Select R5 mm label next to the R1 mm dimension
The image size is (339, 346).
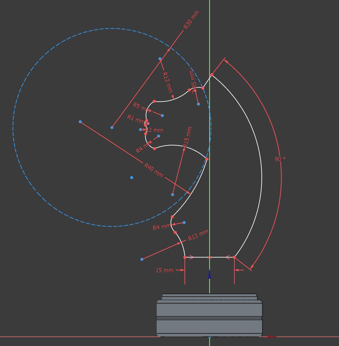point(141,107)
